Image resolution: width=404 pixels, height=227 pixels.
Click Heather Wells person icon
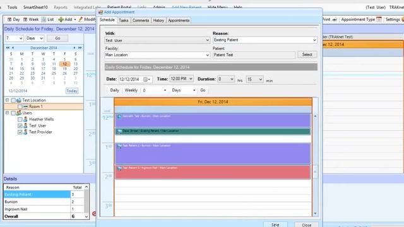25,119
